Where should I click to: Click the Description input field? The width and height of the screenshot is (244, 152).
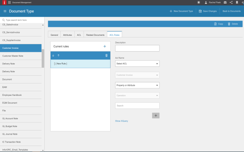pyautogui.click(x=137, y=48)
